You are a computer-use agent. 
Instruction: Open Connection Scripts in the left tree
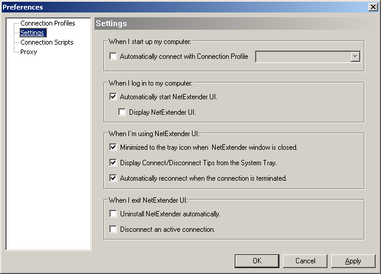pyautogui.click(x=46, y=42)
